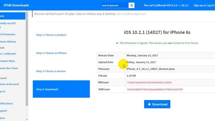Open Notifications sidebar link
This screenshot has width=215, height=121.
6,104
